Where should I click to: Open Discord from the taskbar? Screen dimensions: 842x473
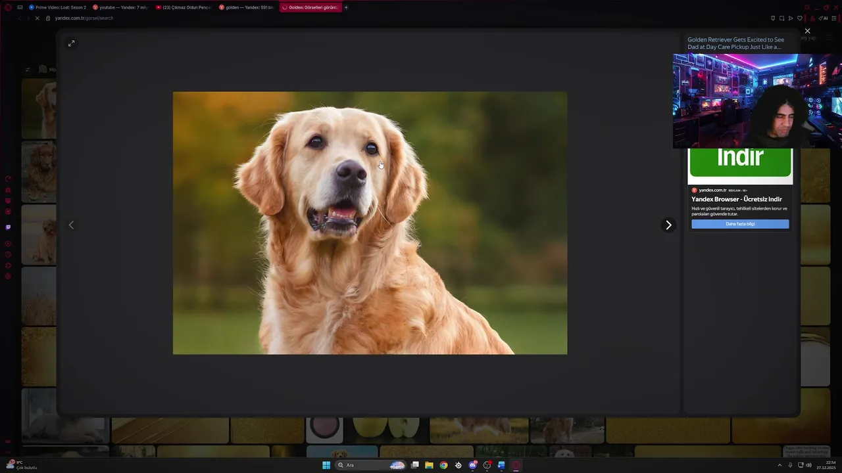click(472, 465)
